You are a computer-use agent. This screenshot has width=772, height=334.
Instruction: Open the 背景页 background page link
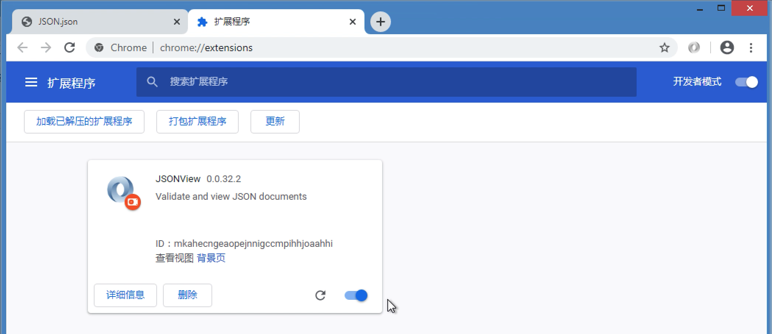211,258
